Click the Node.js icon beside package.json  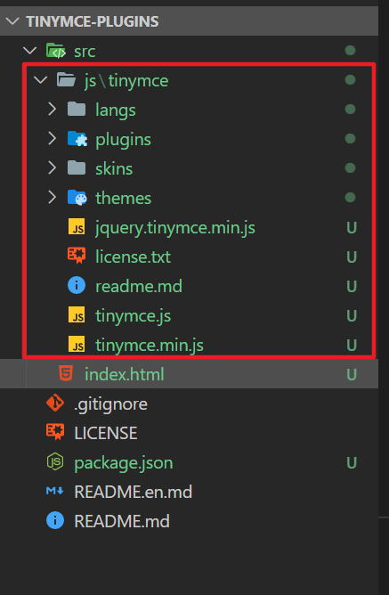pos(55,461)
